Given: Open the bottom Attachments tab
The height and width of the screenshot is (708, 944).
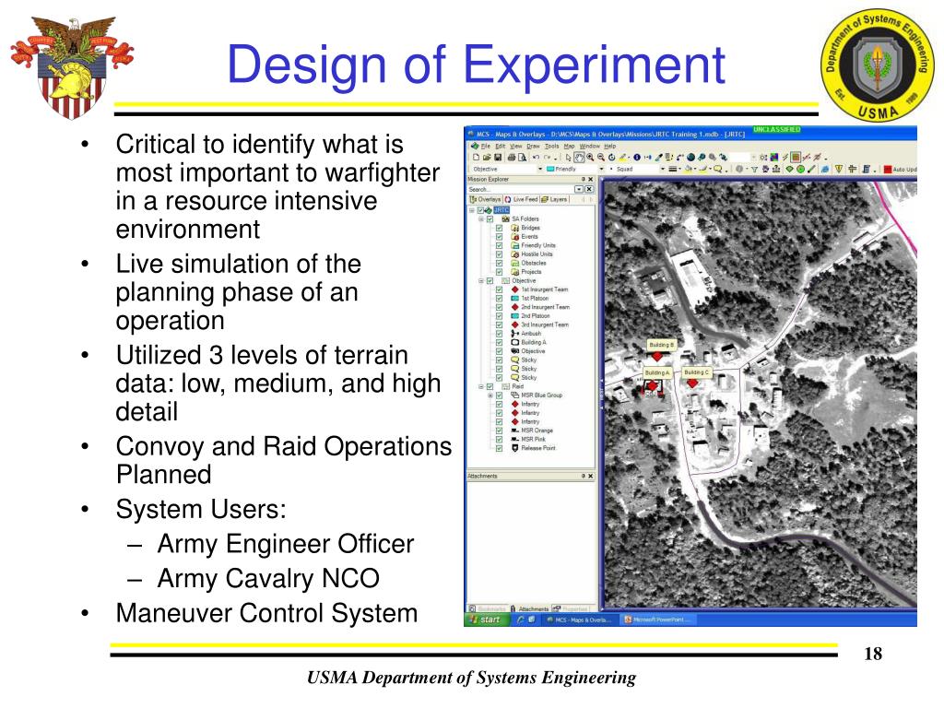Looking at the screenshot, I should point(530,608).
